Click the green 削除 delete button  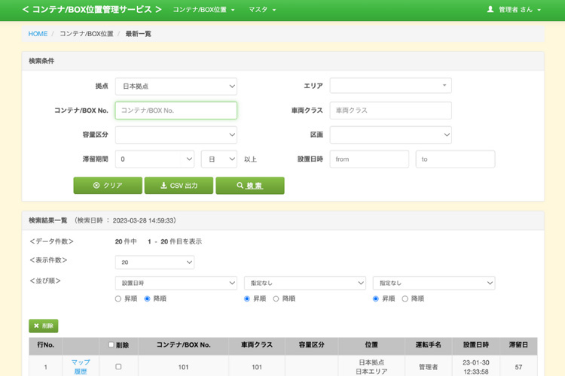click(43, 326)
